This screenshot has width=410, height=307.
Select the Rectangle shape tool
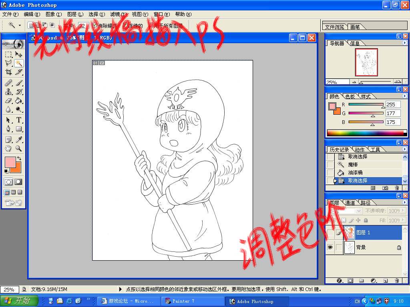(18, 129)
